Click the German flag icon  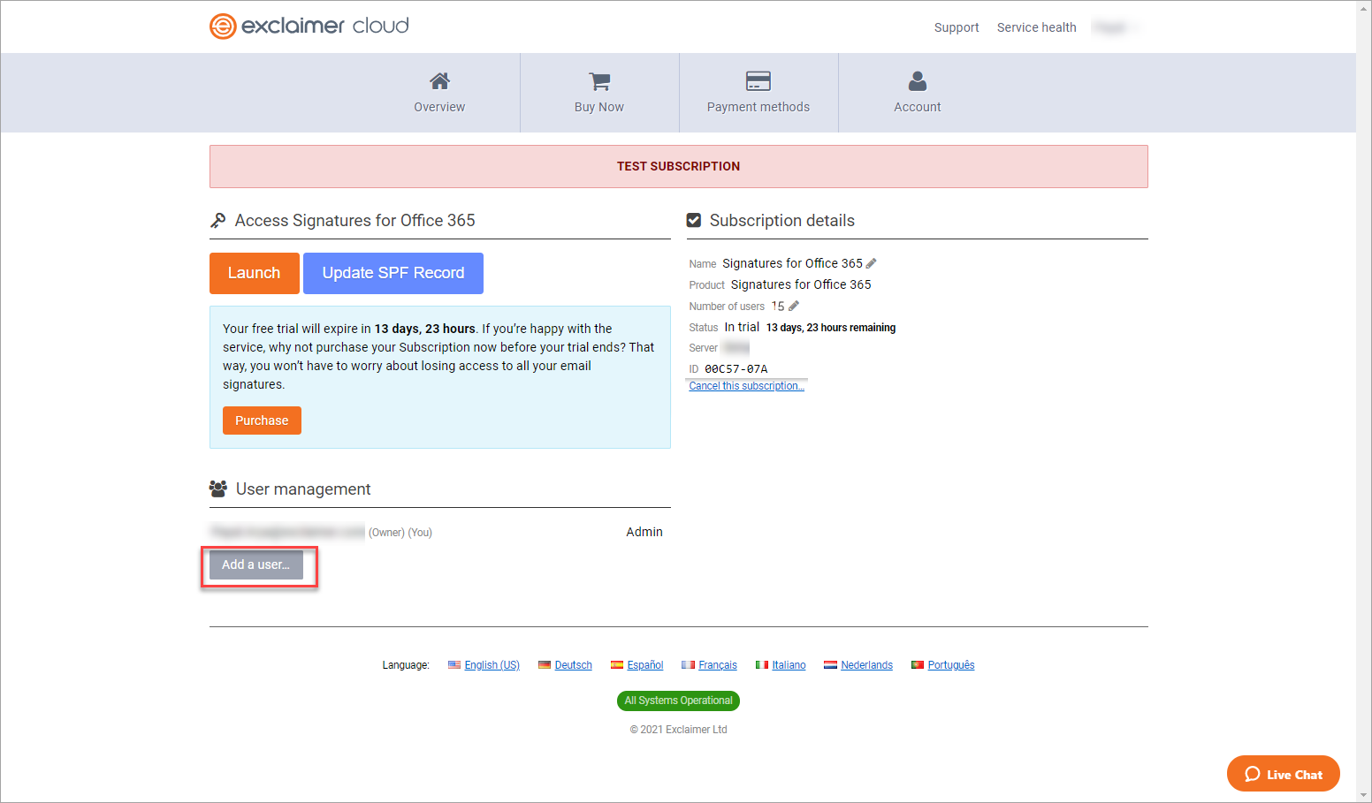(545, 665)
